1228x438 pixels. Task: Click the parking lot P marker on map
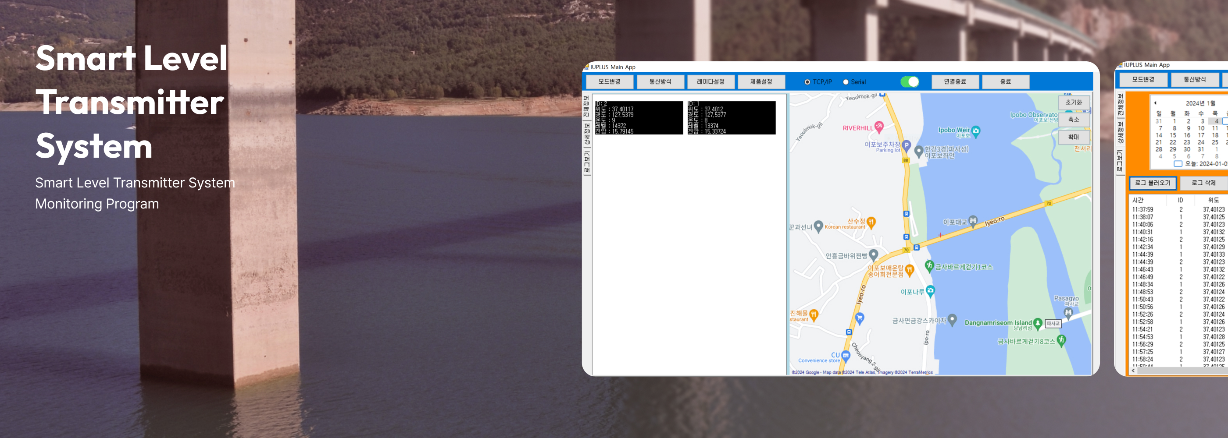[906, 145]
